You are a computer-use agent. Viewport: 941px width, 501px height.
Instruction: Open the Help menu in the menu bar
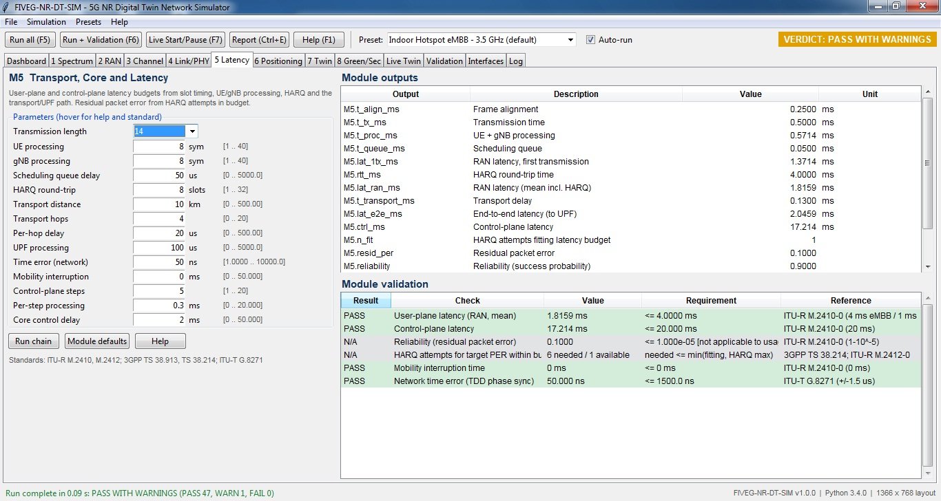point(119,22)
